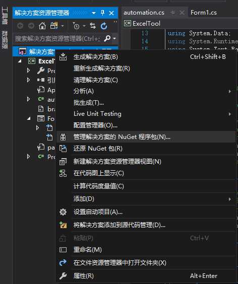Open the Live Unit Testing submenu

146,114
